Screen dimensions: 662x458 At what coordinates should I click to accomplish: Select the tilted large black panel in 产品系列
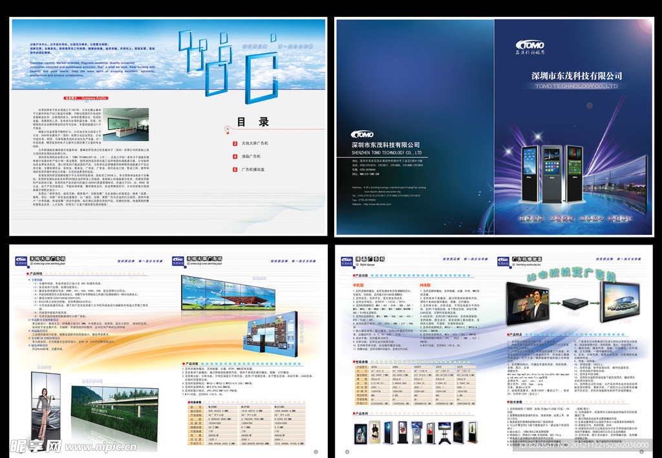tap(458, 432)
